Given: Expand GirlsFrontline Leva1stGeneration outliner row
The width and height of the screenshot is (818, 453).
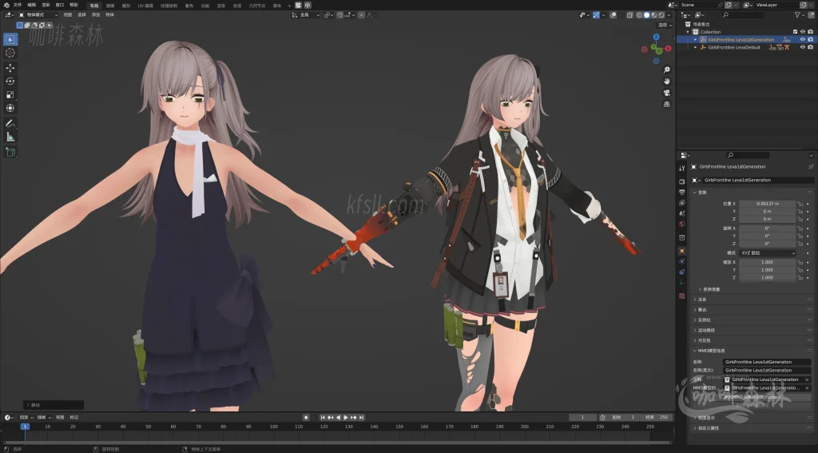Looking at the screenshot, I should tap(696, 40).
